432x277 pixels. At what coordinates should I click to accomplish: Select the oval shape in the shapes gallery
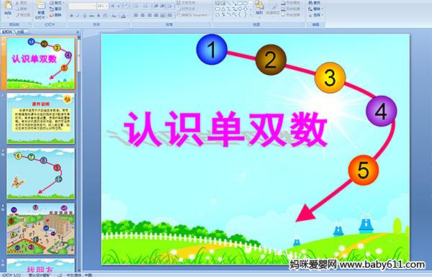tap(246, 4)
